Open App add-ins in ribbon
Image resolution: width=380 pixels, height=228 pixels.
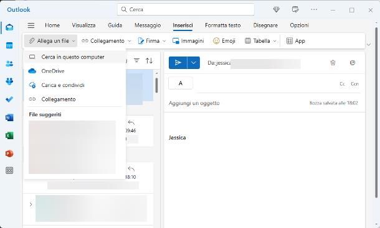(x=295, y=41)
